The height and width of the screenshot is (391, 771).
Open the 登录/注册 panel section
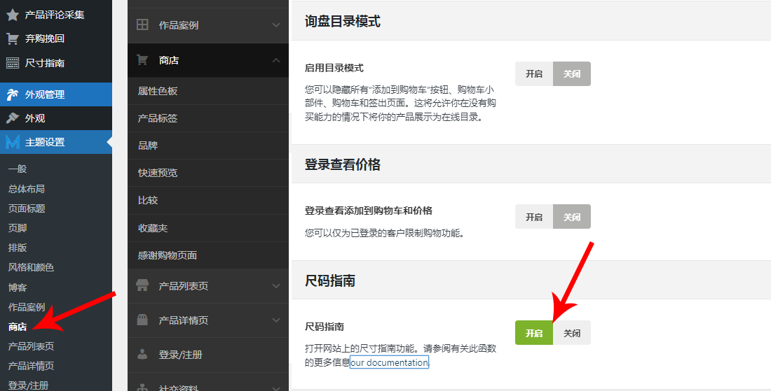click(x=180, y=355)
